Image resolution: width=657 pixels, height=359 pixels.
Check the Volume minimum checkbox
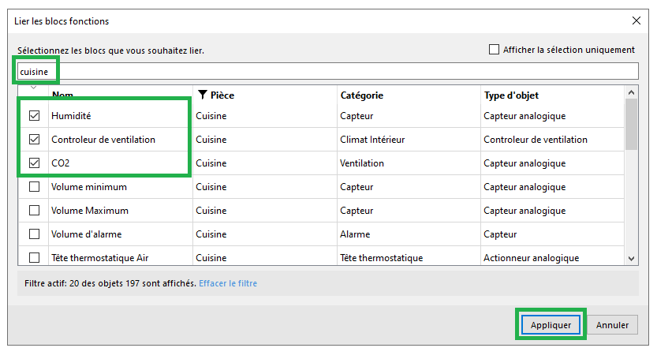point(34,187)
